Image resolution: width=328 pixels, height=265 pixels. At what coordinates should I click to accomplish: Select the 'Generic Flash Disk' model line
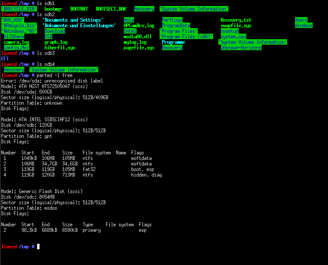(x=42, y=191)
